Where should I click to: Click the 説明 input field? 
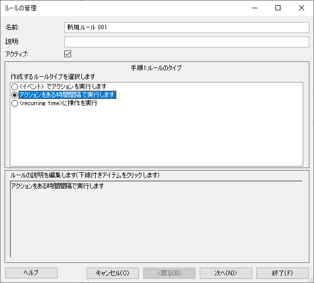click(187, 42)
